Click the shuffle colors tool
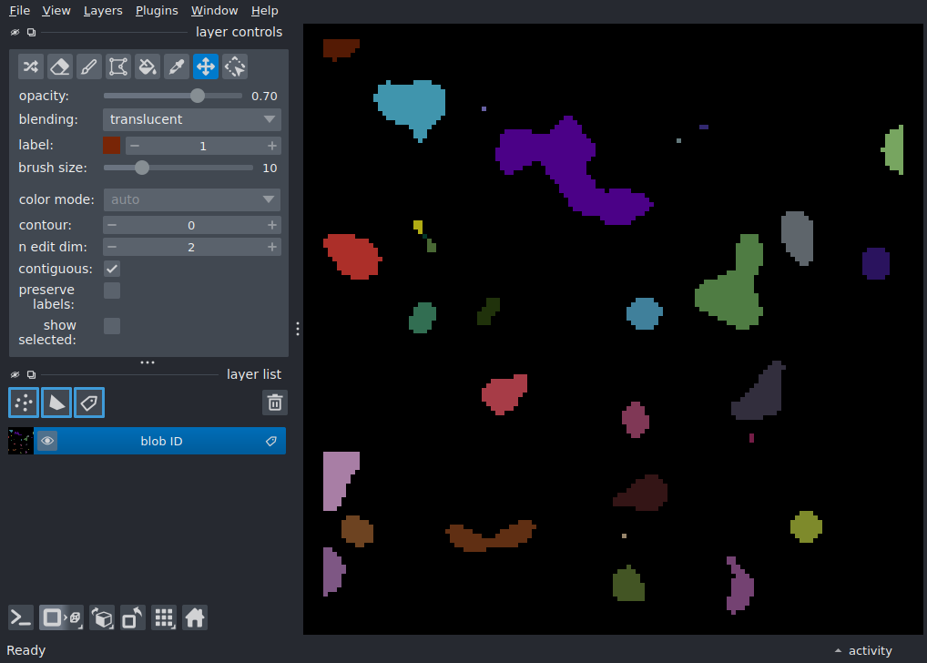The width and height of the screenshot is (927, 663). click(31, 66)
